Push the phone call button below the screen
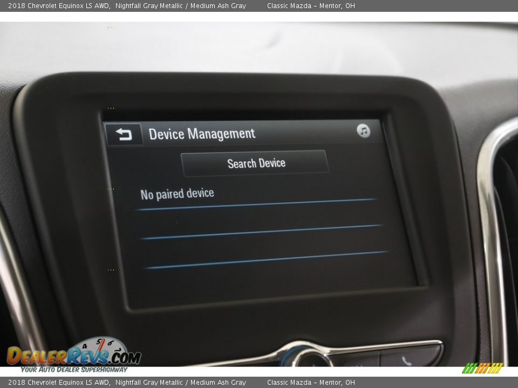The width and height of the screenshot is (518, 388). click(x=410, y=357)
